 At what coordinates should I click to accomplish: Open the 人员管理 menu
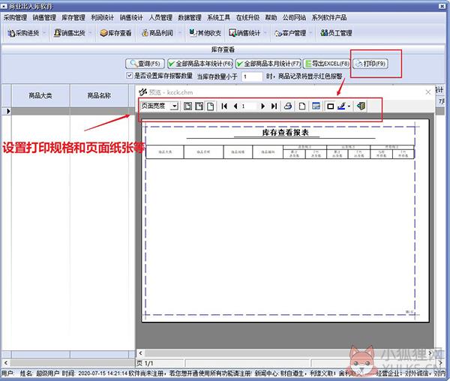pyautogui.click(x=160, y=17)
